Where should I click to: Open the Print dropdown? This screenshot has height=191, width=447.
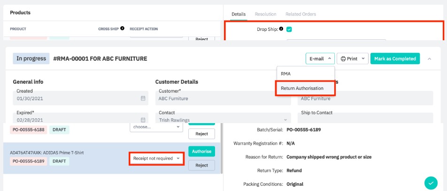pos(352,59)
